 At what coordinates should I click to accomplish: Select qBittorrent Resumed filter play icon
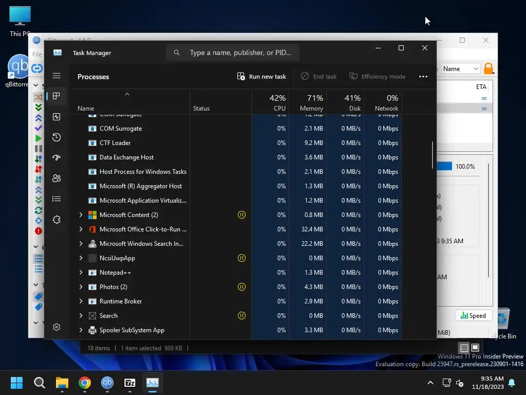pos(38,138)
